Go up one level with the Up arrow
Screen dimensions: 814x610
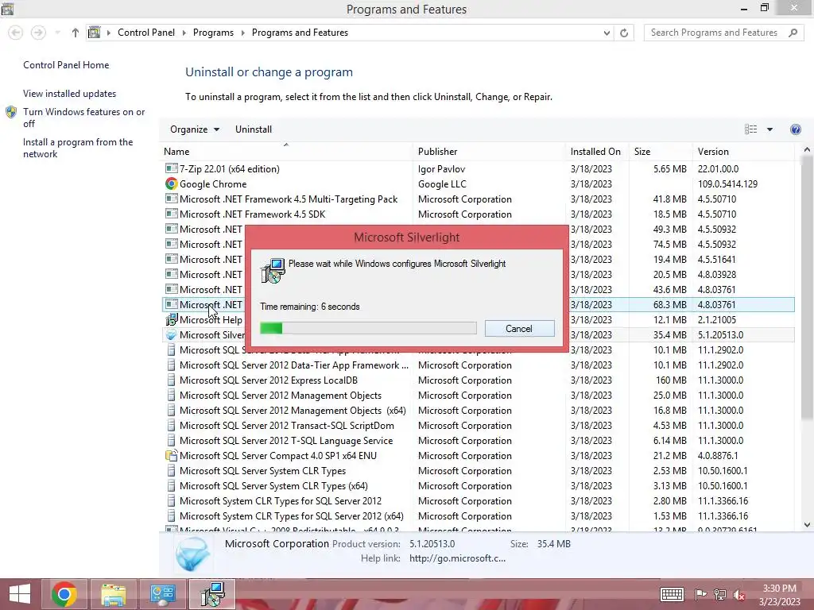click(76, 33)
